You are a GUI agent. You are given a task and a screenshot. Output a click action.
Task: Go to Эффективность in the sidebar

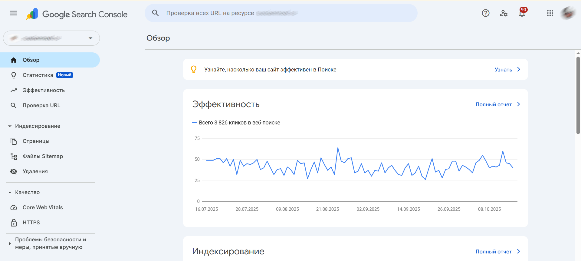pos(44,90)
